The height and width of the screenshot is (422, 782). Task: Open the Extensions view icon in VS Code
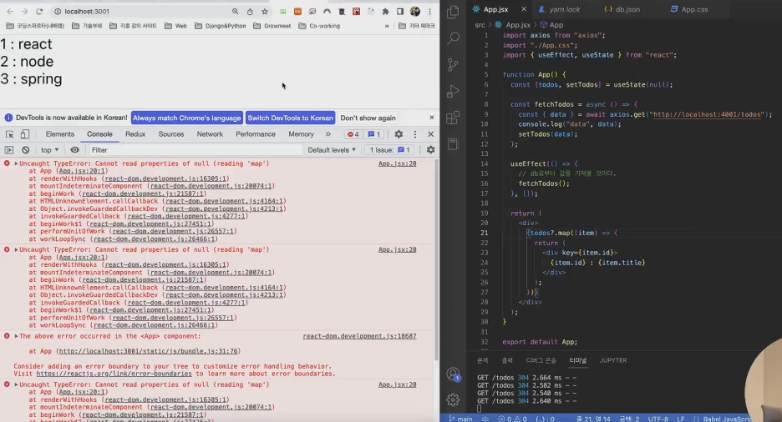[x=453, y=118]
